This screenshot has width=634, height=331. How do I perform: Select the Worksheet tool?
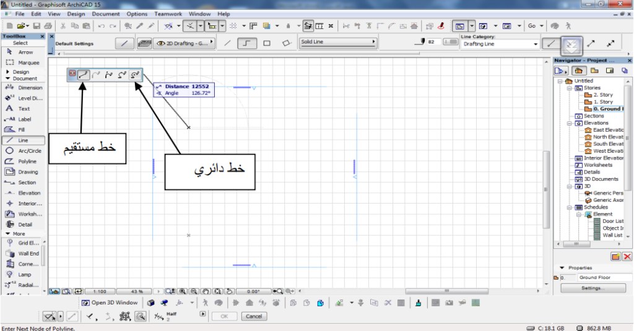pyautogui.click(x=23, y=214)
